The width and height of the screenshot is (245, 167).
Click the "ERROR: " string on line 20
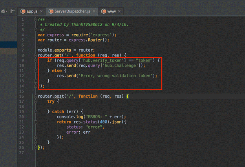click(x=96, y=117)
